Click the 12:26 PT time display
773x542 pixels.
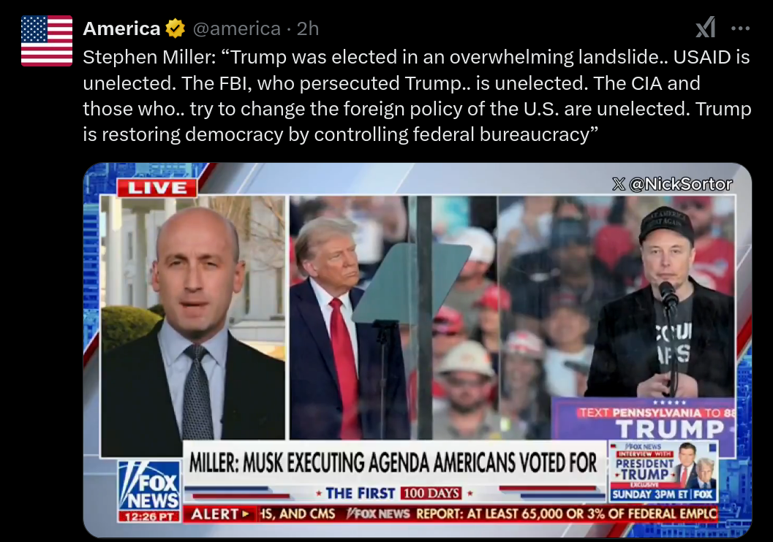pos(149,517)
